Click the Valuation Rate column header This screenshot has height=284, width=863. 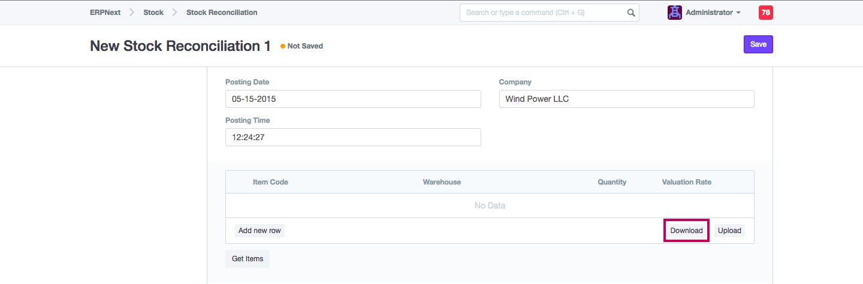(x=686, y=182)
